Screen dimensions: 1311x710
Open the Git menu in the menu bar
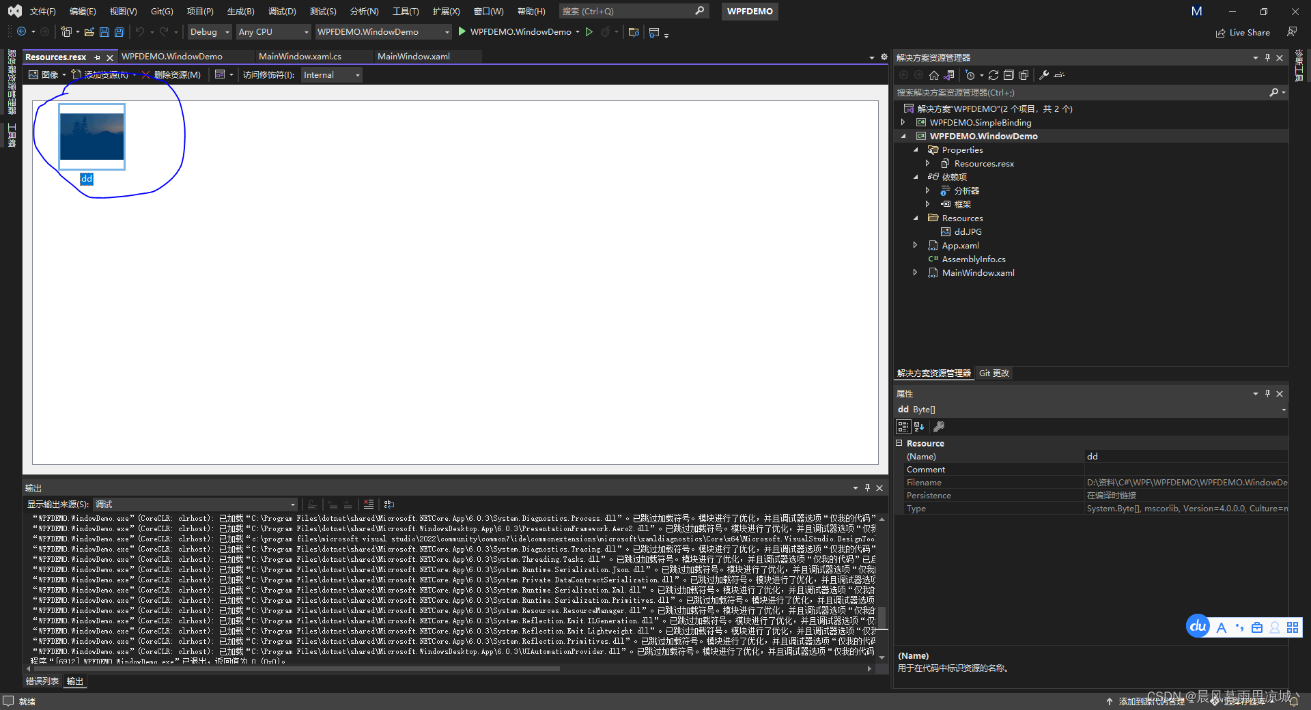pyautogui.click(x=160, y=11)
